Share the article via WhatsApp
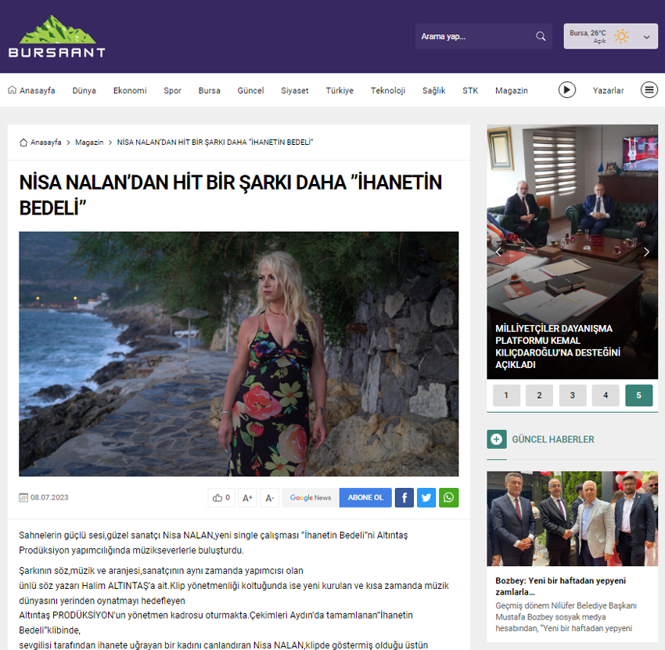The height and width of the screenshot is (650, 665). point(449,497)
